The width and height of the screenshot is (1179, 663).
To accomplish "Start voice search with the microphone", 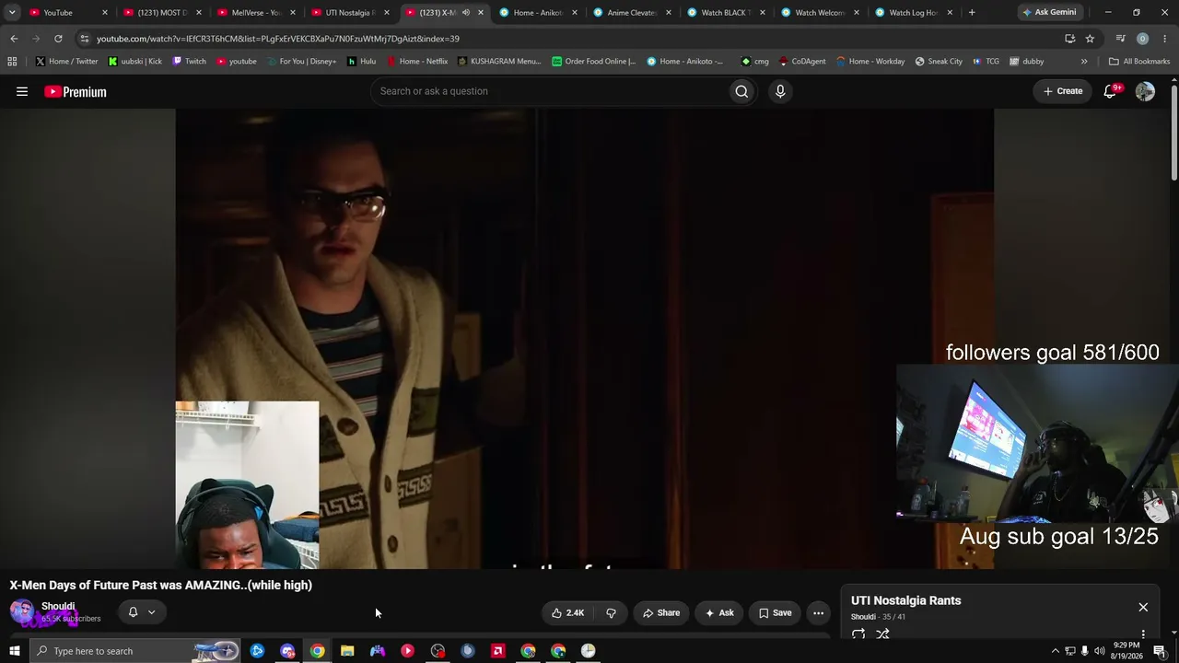I will pos(780,91).
